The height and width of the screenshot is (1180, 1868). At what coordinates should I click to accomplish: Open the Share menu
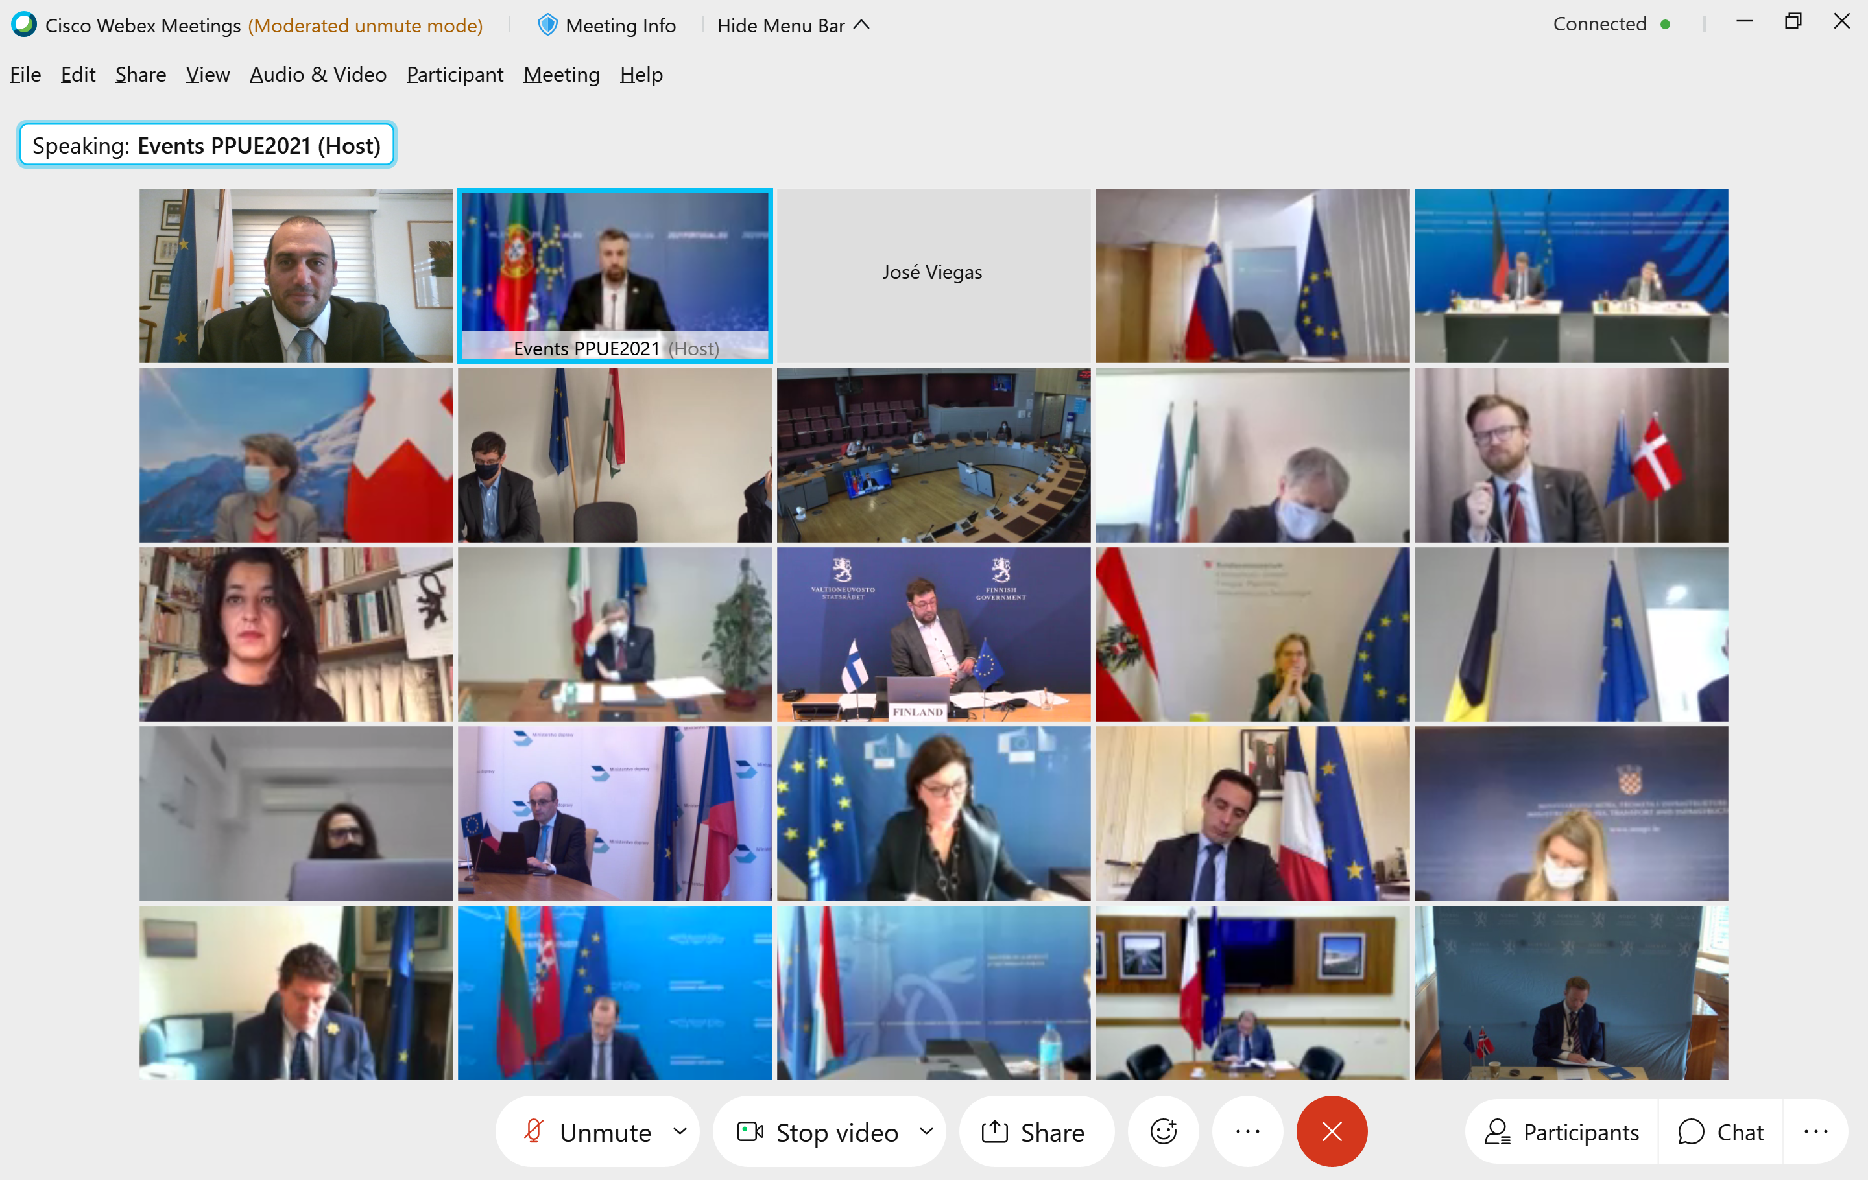[x=140, y=75]
